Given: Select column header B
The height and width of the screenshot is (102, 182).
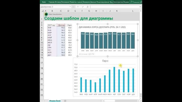Looking at the screenshot, I should (52, 11).
